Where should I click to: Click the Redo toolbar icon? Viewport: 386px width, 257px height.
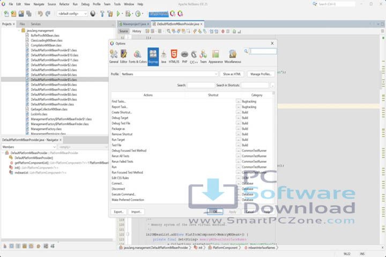click(48, 14)
